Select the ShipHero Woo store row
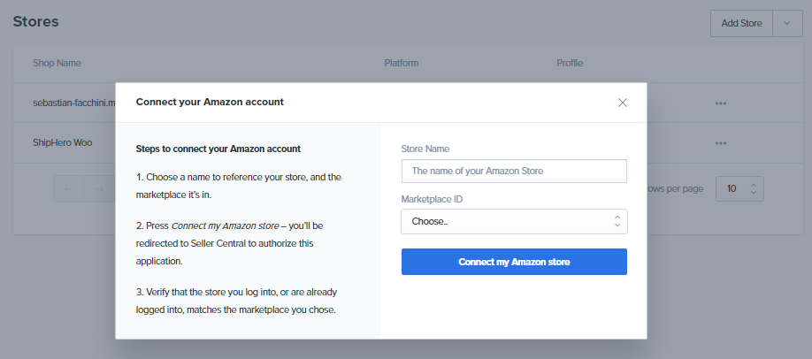812x359 pixels. click(63, 143)
